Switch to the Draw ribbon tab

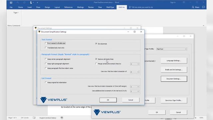pyautogui.click(x=38, y=7)
